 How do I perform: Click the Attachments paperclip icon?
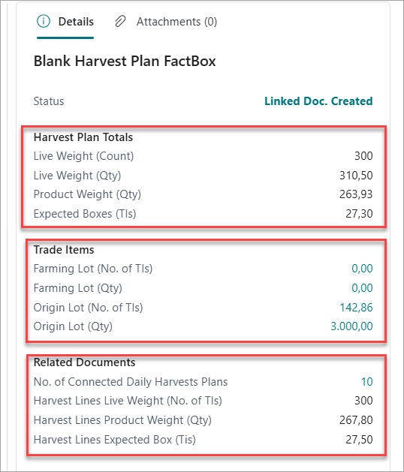tap(120, 22)
